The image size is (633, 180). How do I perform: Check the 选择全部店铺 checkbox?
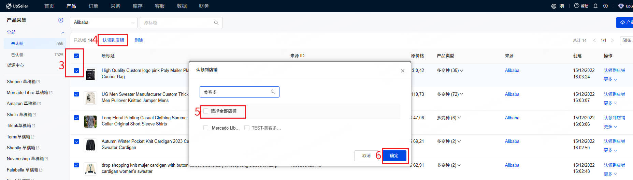coord(206,111)
